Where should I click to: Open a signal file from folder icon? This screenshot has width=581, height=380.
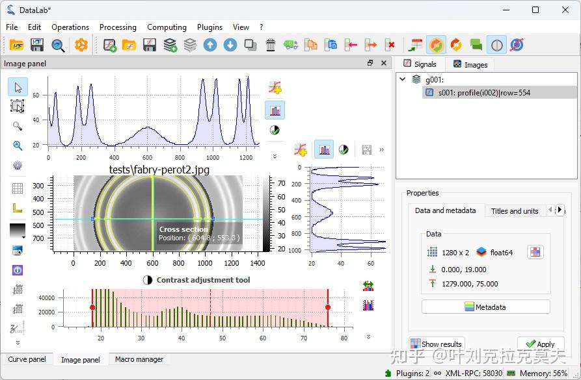(x=129, y=45)
